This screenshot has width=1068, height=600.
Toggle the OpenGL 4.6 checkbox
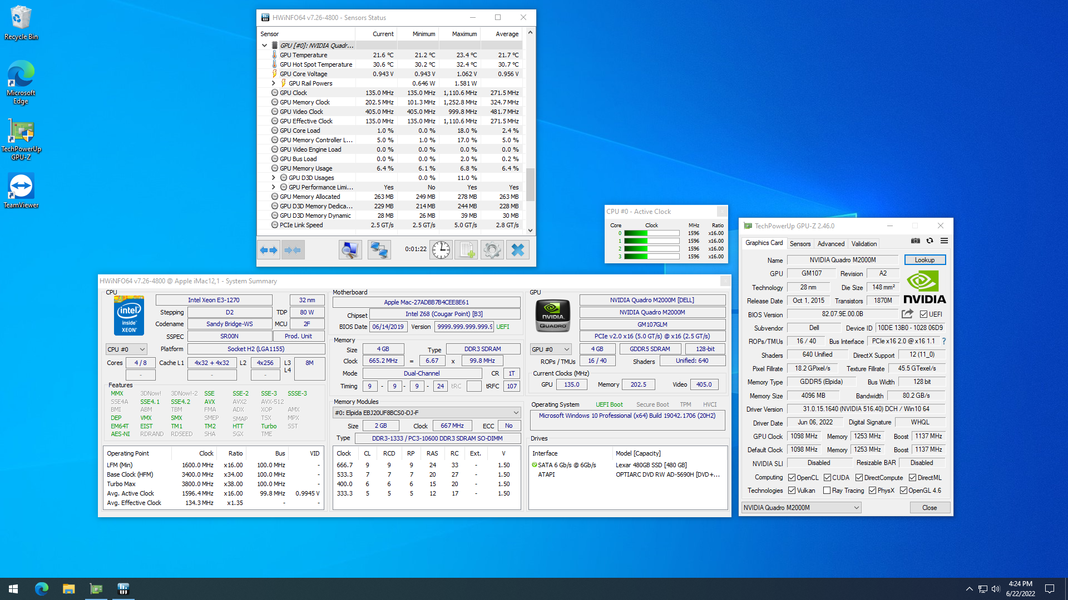point(903,491)
